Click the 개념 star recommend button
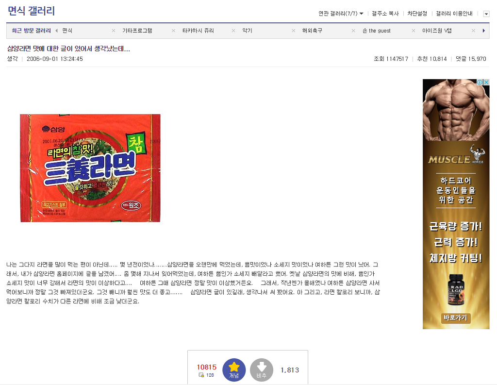497x385 pixels. point(234,370)
